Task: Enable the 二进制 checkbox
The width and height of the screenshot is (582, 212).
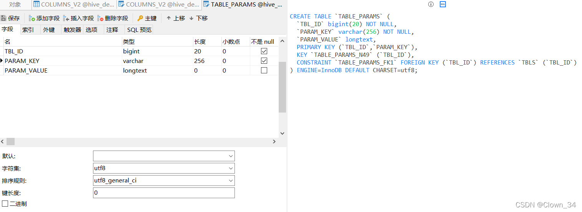Action: [x=5, y=204]
